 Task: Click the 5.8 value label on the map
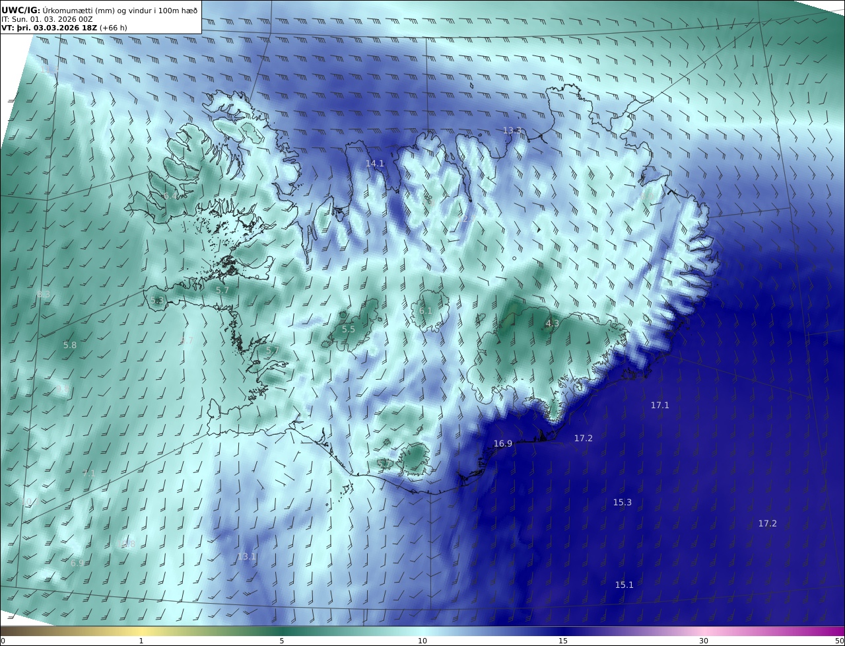69,345
